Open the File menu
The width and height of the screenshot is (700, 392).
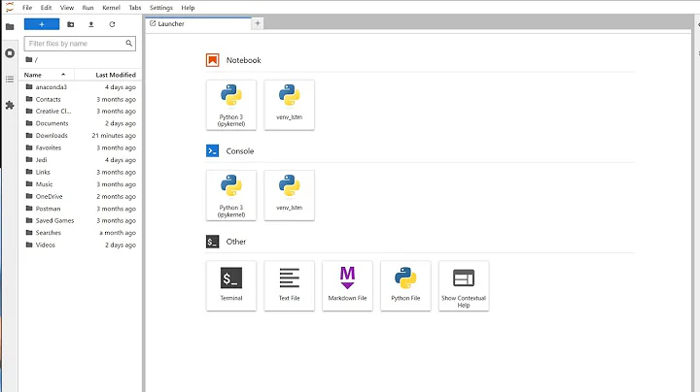point(27,8)
